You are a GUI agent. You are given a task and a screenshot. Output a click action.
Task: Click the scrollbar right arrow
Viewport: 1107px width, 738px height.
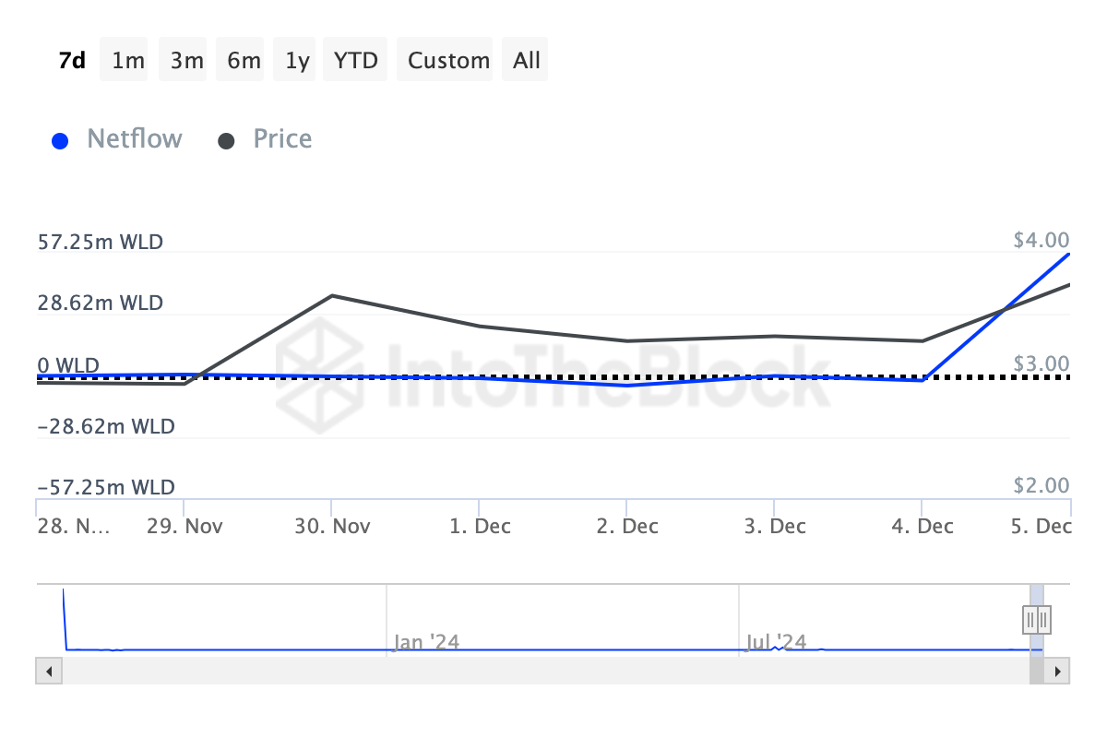[x=1057, y=671]
